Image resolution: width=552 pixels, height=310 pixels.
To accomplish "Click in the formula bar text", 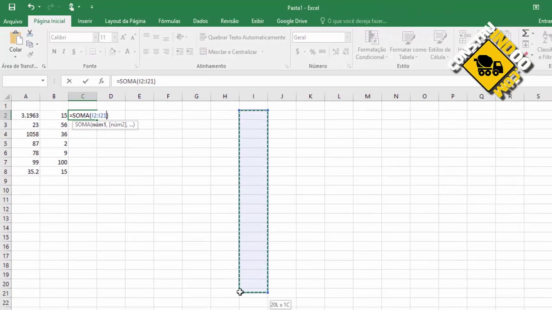I will pyautogui.click(x=136, y=81).
